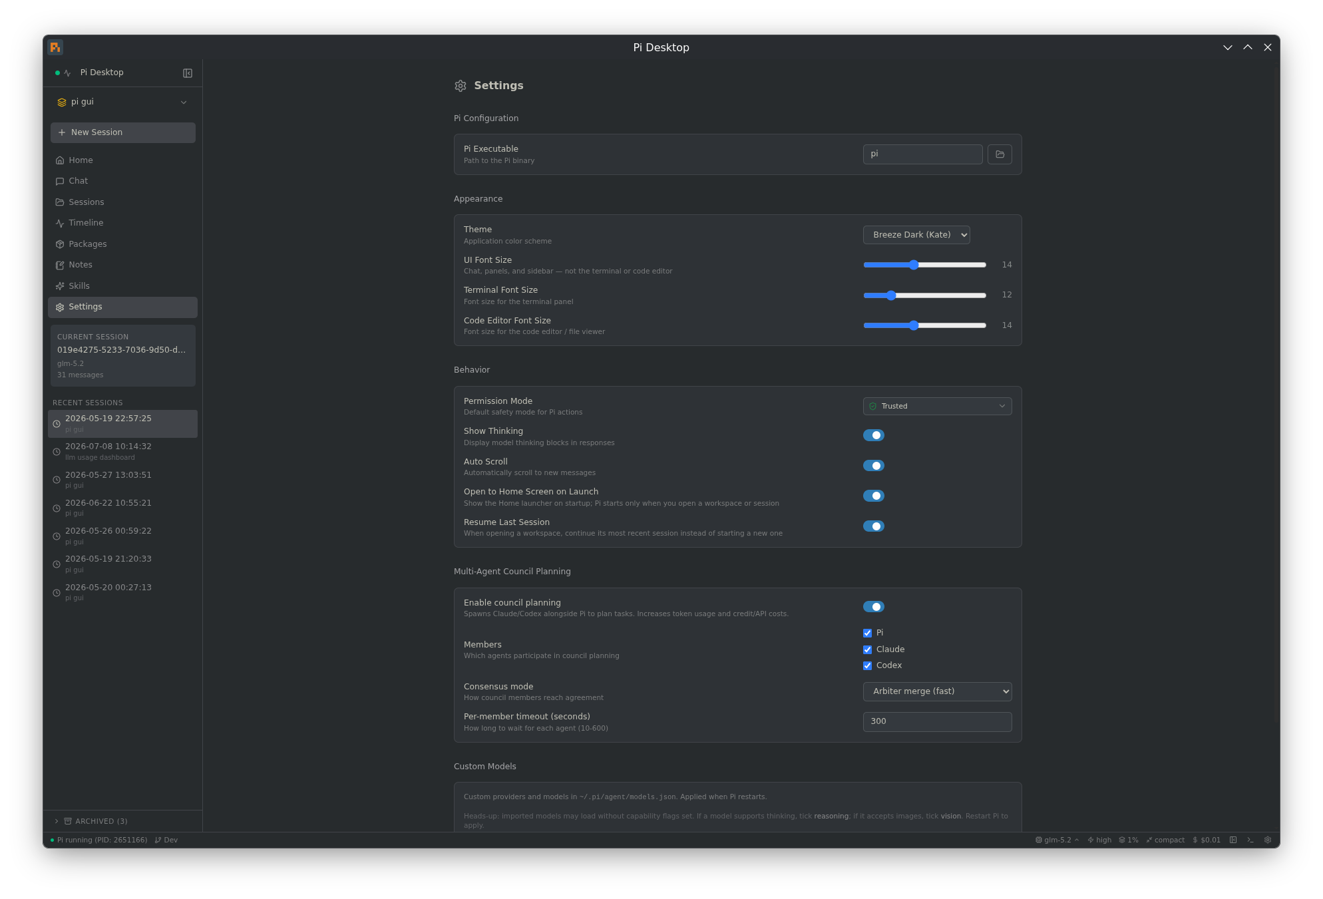Image resolution: width=1323 pixels, height=899 pixels.
Task: Click the plus icon on New Session
Action: pos(62,132)
